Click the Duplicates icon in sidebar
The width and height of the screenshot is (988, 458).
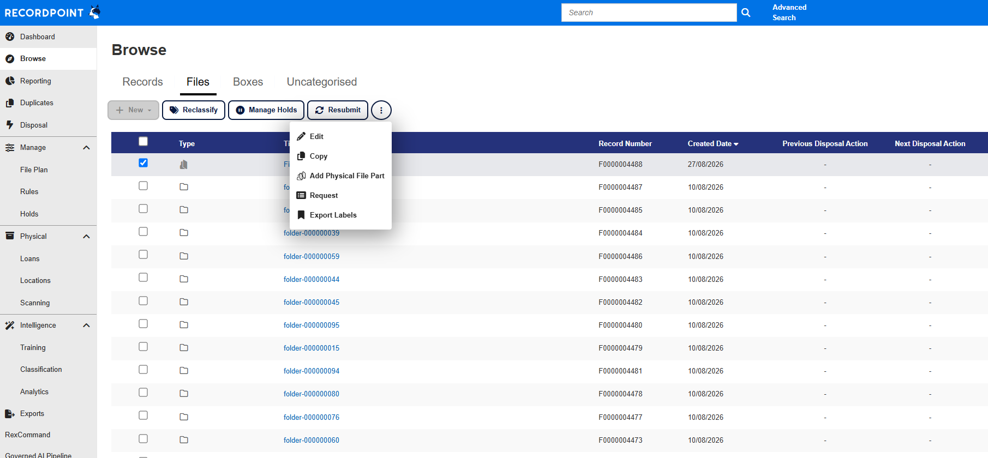pos(10,103)
